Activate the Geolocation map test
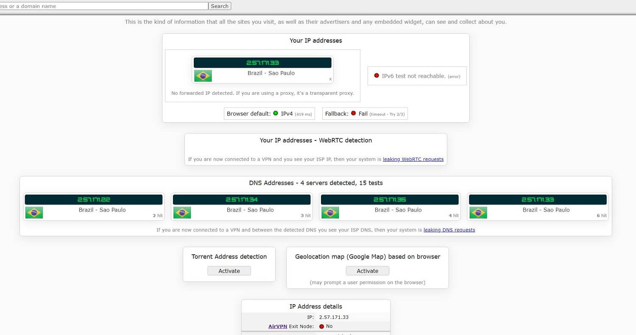 [x=367, y=271]
